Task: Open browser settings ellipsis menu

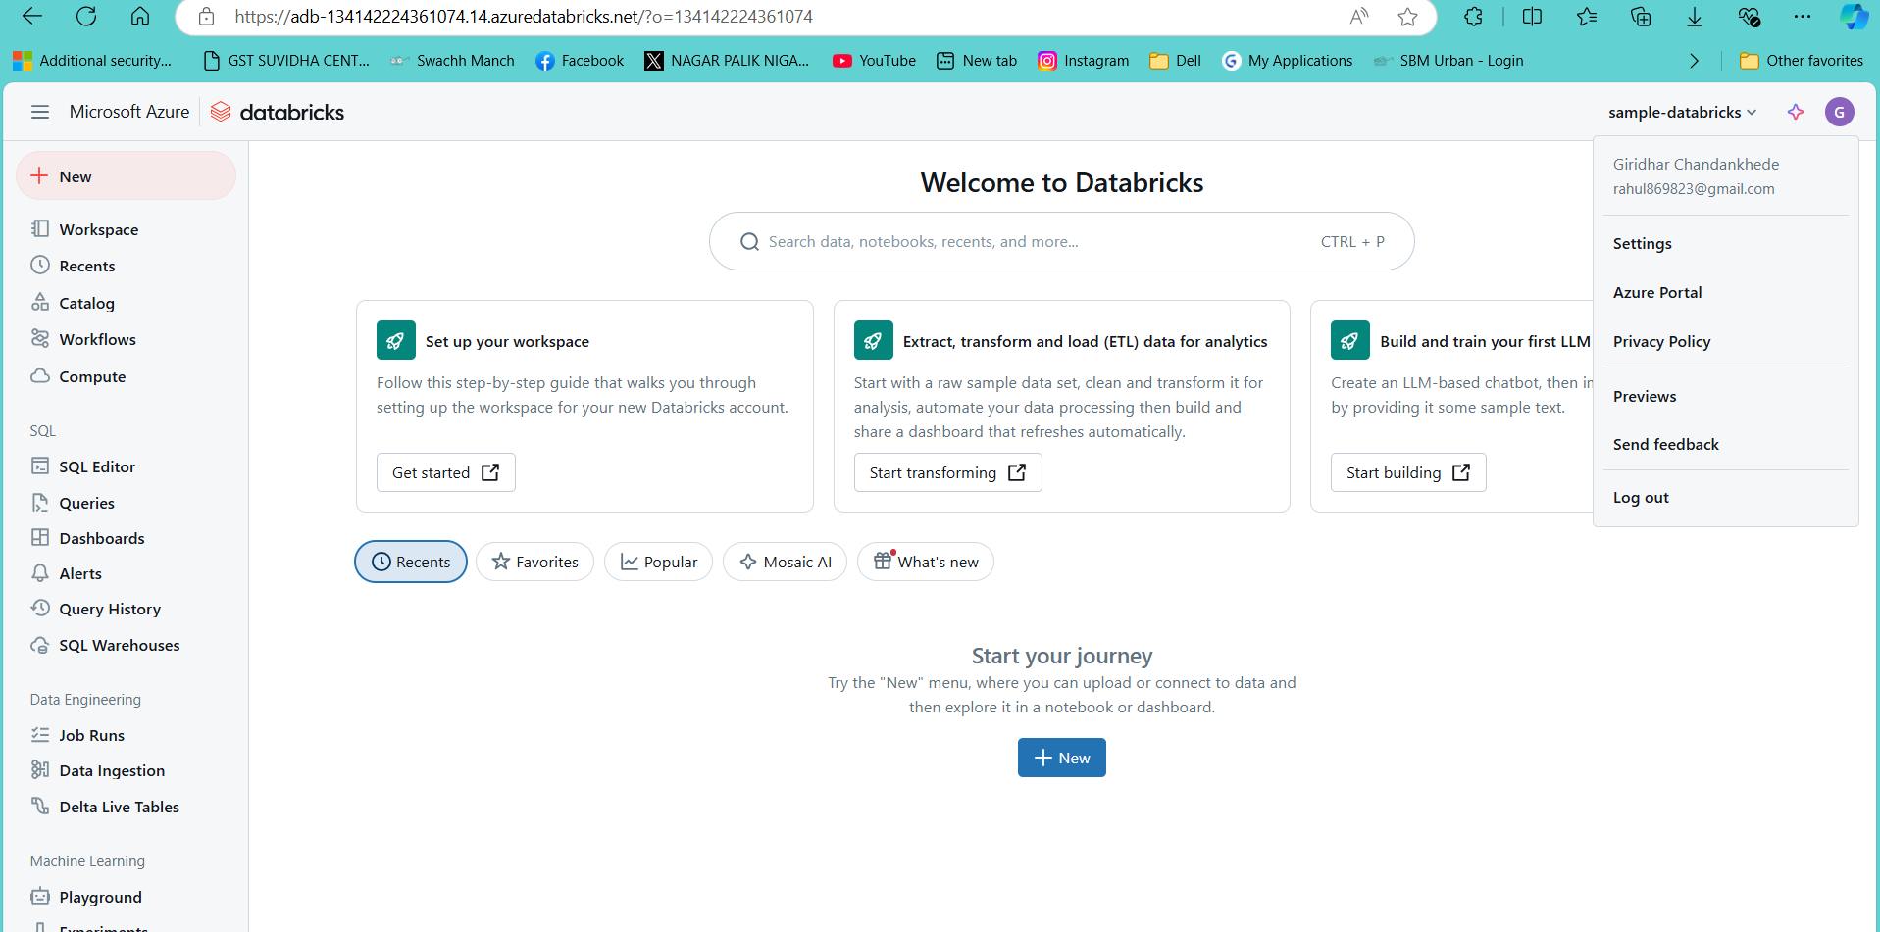Action: point(1803,17)
